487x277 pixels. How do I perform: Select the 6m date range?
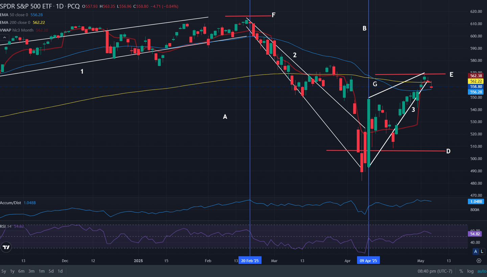click(21, 271)
